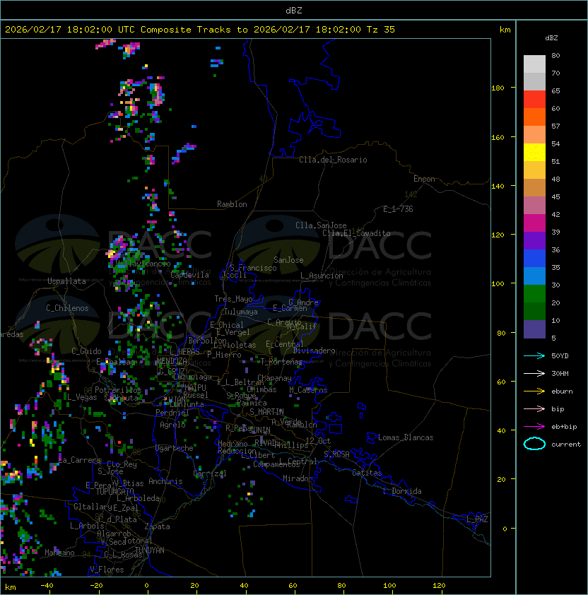Click the yellow eburn arrow in legend
588x595 pixels.
[534, 391]
